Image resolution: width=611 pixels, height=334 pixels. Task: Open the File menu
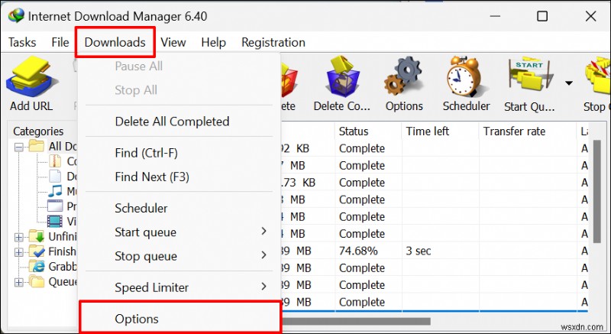click(60, 42)
